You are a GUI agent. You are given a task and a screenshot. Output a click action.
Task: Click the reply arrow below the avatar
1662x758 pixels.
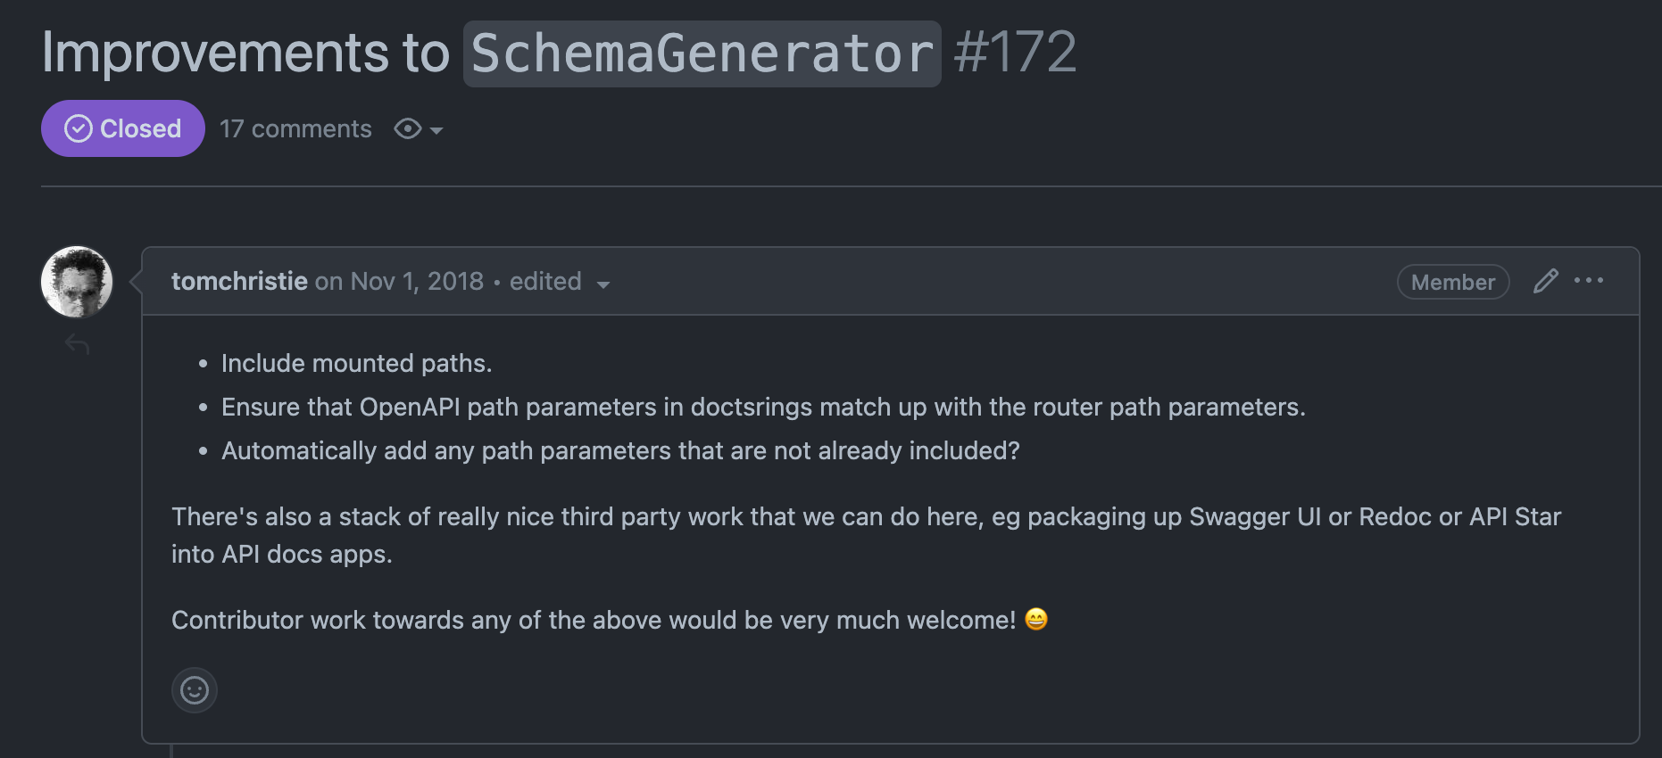tap(78, 344)
